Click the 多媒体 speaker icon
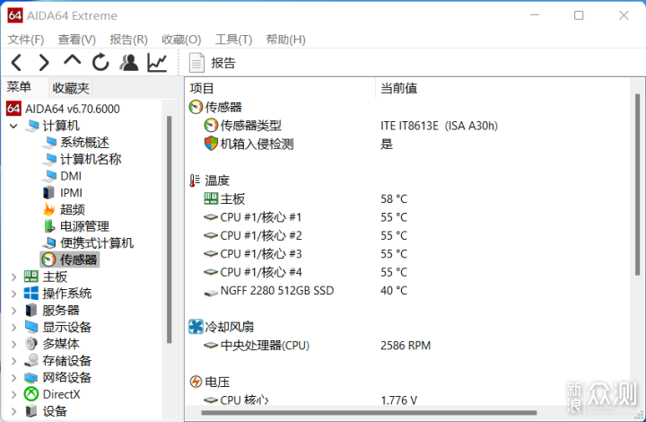This screenshot has width=646, height=422. click(31, 344)
